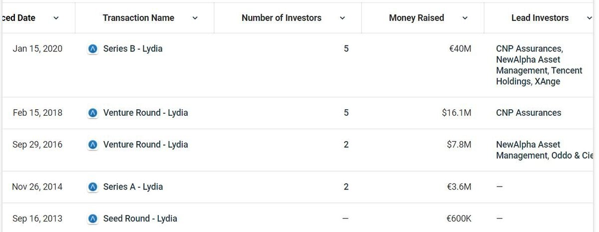Click the €40M money raised cell

pos(460,49)
